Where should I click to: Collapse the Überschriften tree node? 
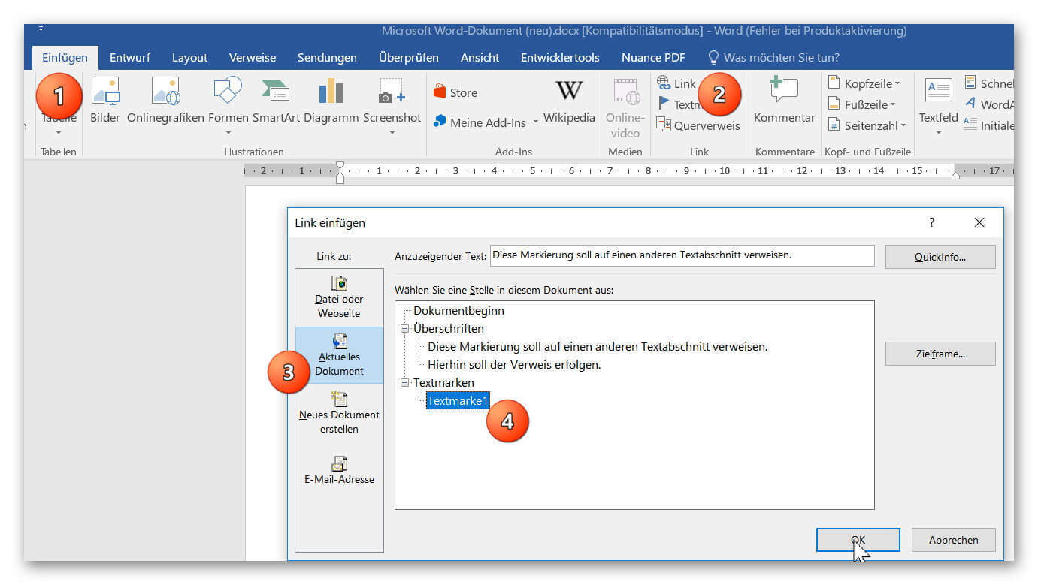pos(405,328)
